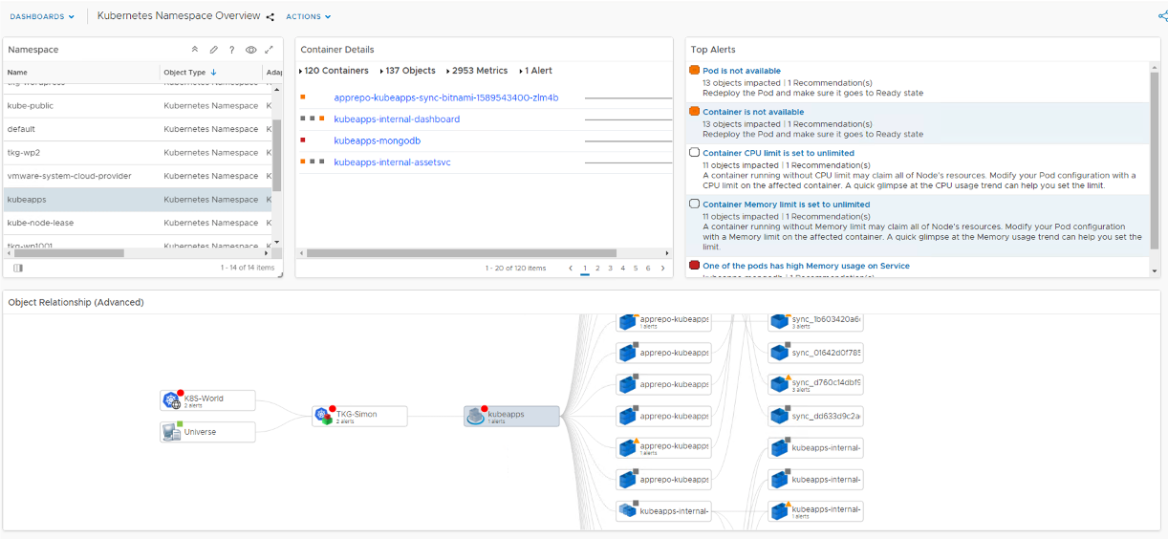Select the kube-node-lease namespace row
The height and width of the screenshot is (539, 1168).
coord(139,223)
